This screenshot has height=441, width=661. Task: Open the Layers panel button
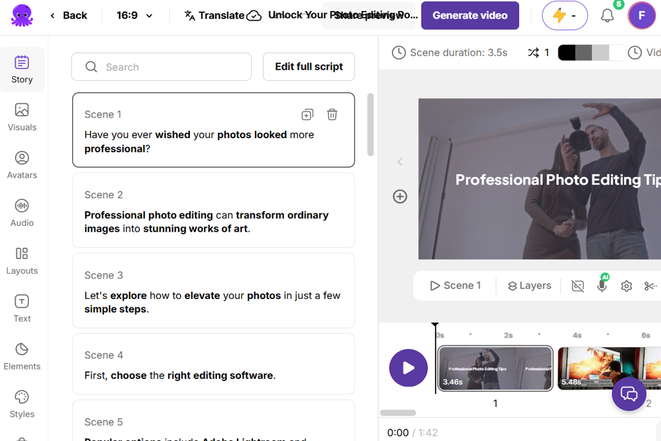click(529, 285)
